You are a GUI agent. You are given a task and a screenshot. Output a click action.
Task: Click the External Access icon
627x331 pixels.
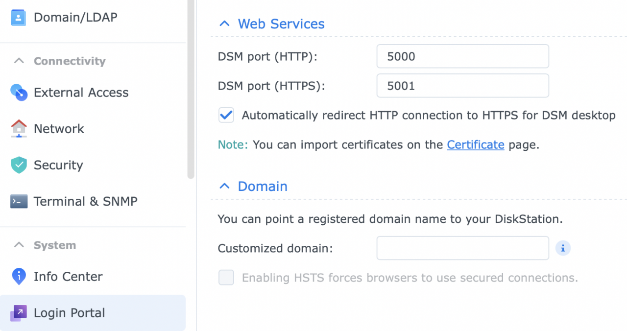pyautogui.click(x=19, y=93)
